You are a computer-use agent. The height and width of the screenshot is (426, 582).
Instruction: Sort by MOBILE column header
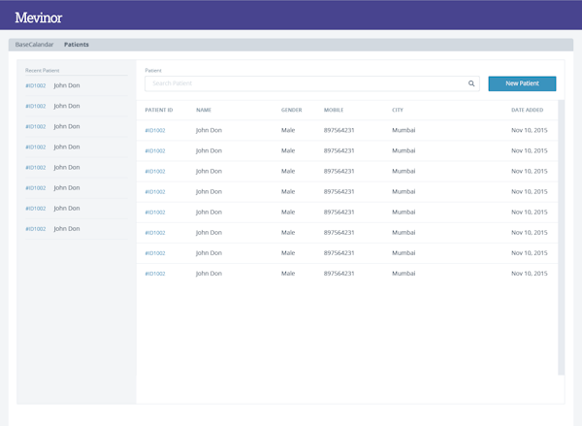tap(334, 110)
